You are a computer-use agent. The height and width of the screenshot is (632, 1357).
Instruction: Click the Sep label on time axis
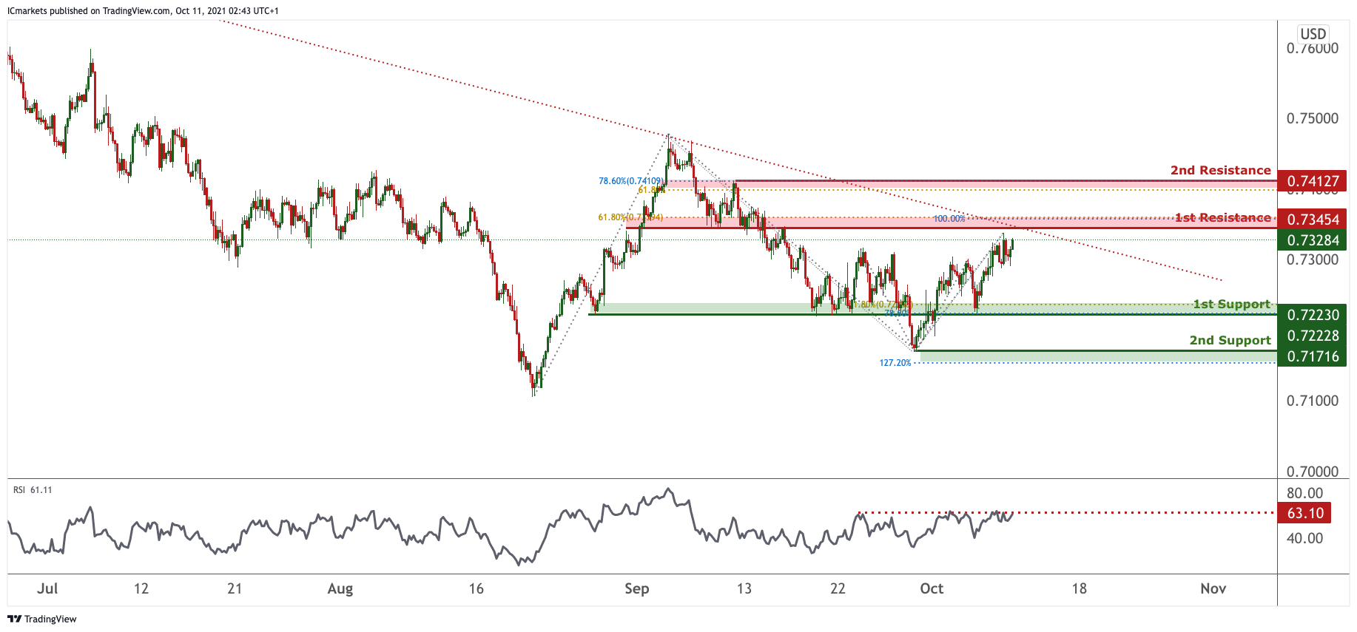(x=636, y=588)
